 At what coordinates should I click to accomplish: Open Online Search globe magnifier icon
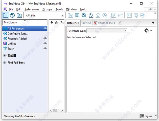pyautogui.click(x=84, y=16)
